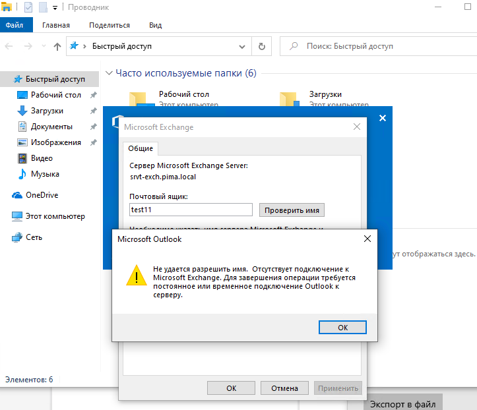
Task: Collapse the Часто используемые папки group
Action: pos(109,73)
